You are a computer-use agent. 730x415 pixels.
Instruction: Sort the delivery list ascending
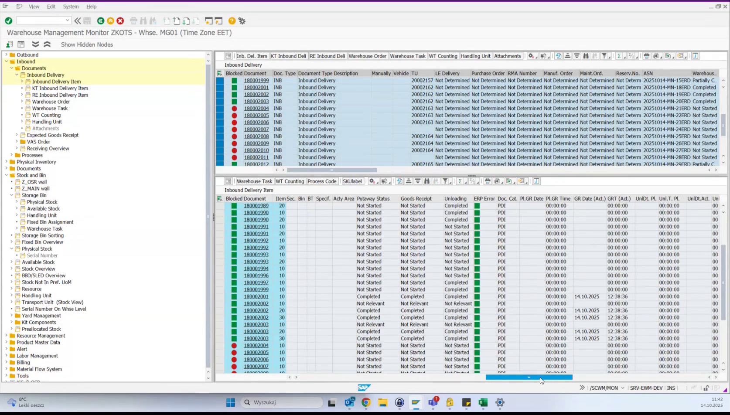pyautogui.click(x=568, y=56)
